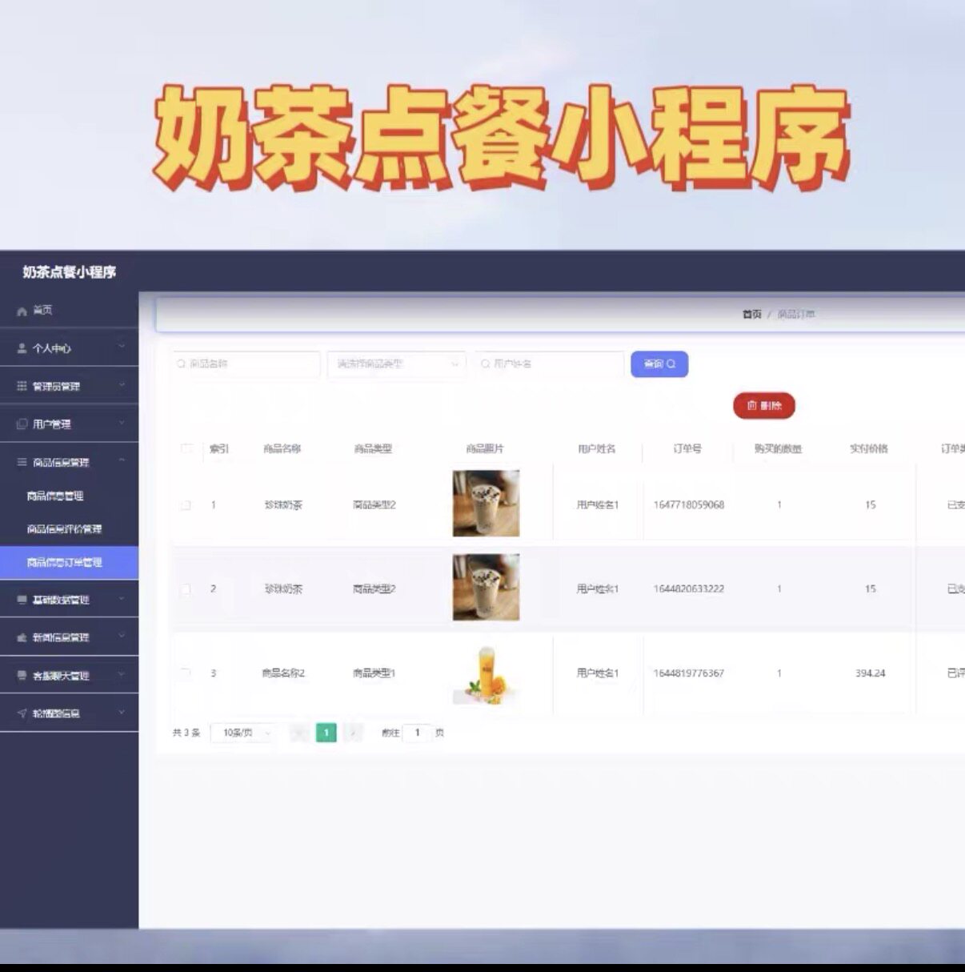The height and width of the screenshot is (972, 965).
Task: Click the list icon beside 商品信息管理
Action: click(x=22, y=462)
